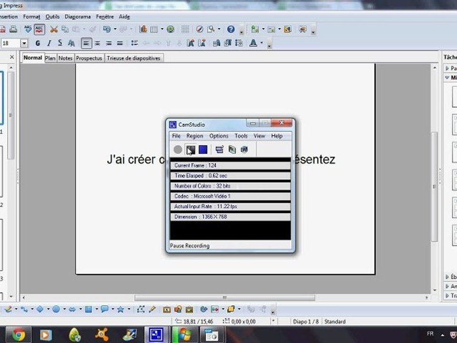Click the Navigator compass icon
Image resolution: width=457 pixels, height=343 pixels.
[x=199, y=29]
